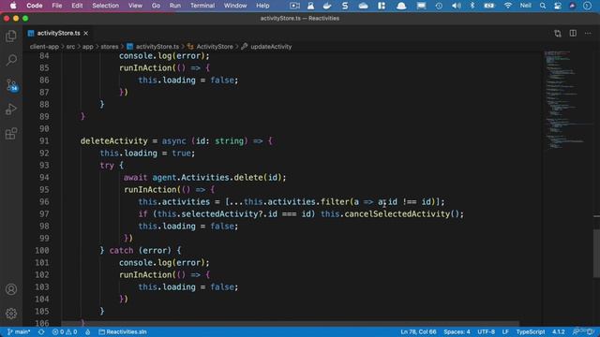Open Control Center in menu bar
This screenshot has width=600, height=337.
[558, 6]
